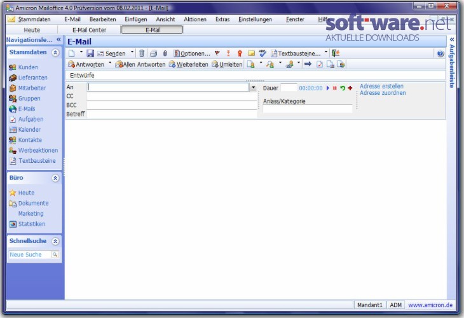Open Textbausteine... toolbar button
Viewport: 464px width, 318px height.
point(296,53)
